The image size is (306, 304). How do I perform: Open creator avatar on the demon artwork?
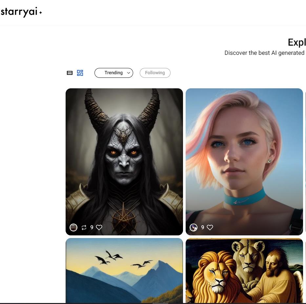(73, 228)
